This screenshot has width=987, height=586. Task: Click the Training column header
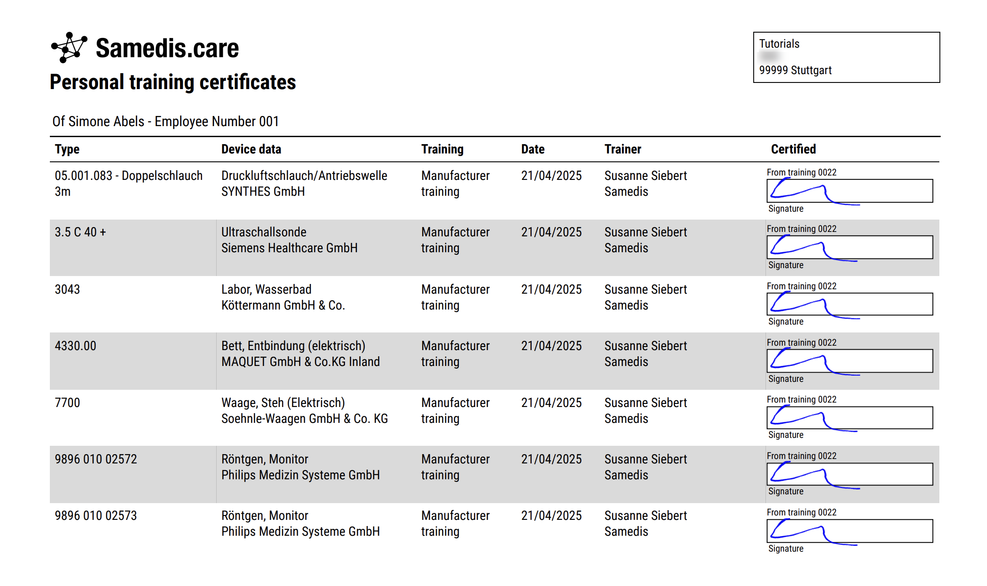click(x=442, y=149)
